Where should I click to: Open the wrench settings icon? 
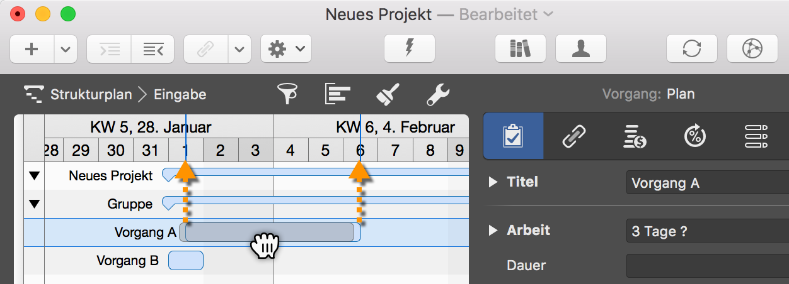tap(437, 95)
